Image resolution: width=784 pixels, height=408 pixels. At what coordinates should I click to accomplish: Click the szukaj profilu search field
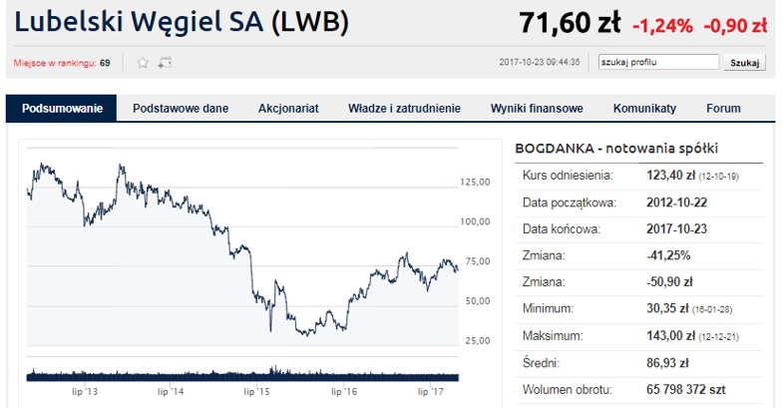coord(658,62)
